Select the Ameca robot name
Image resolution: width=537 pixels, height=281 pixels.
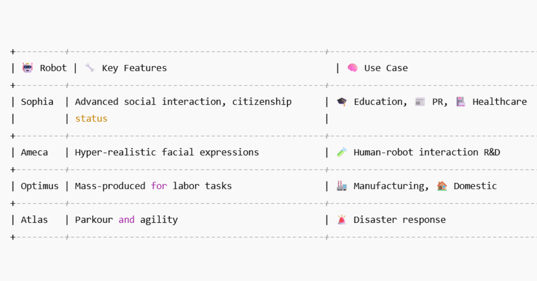coord(34,152)
